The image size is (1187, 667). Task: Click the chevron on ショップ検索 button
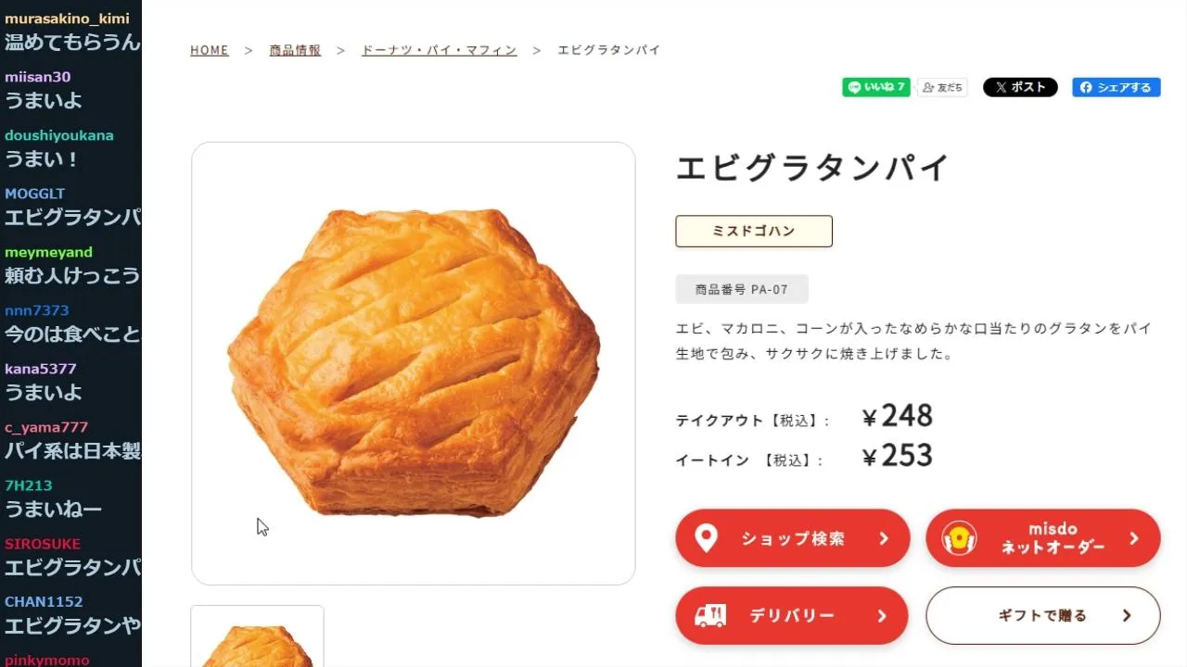[884, 538]
